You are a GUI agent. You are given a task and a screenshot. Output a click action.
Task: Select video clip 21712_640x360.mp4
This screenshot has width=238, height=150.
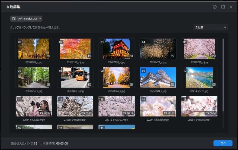(117, 106)
